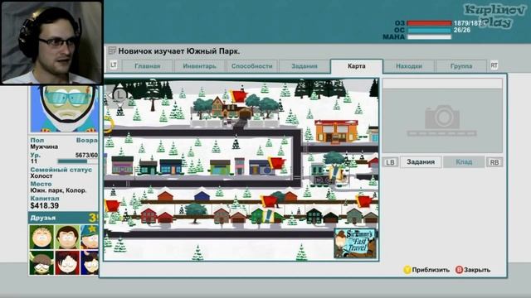
Task: Click the Мужчина gender value
Action: [x=44, y=147]
